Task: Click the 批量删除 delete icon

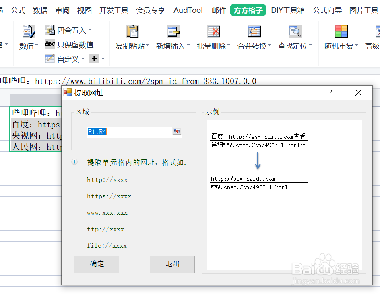Action: point(214,31)
